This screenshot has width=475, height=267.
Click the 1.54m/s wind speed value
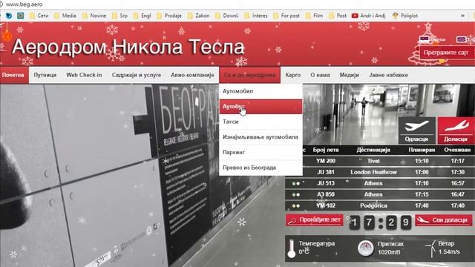point(449,252)
